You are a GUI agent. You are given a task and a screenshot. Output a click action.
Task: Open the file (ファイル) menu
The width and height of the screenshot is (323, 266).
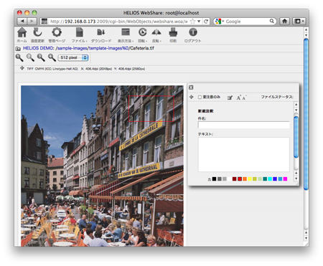click(79, 34)
